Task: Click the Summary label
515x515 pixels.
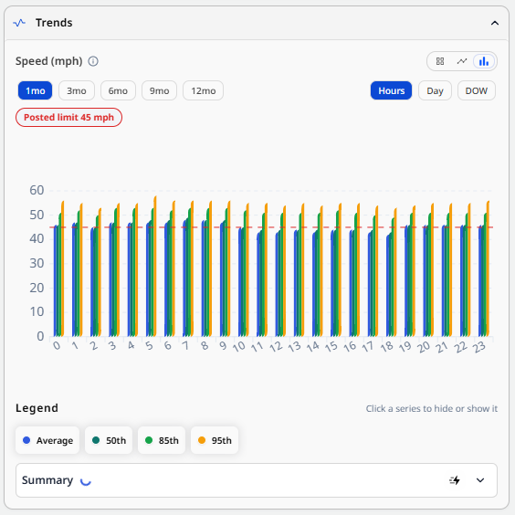Action: [x=47, y=480]
